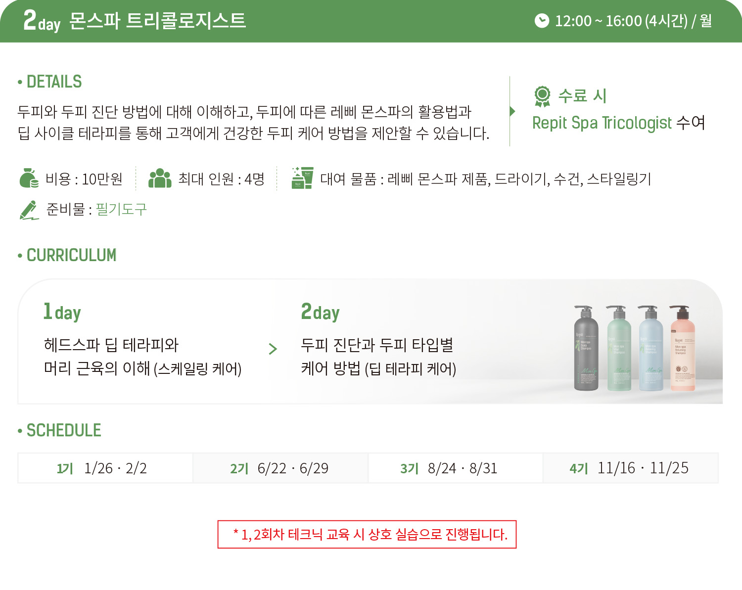This screenshot has width=742, height=590.
Task: Select the 1기 1/26 · 2/2 schedule cell
Action: point(105,468)
